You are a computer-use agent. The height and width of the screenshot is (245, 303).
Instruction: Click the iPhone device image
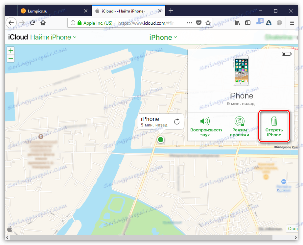[x=241, y=70]
